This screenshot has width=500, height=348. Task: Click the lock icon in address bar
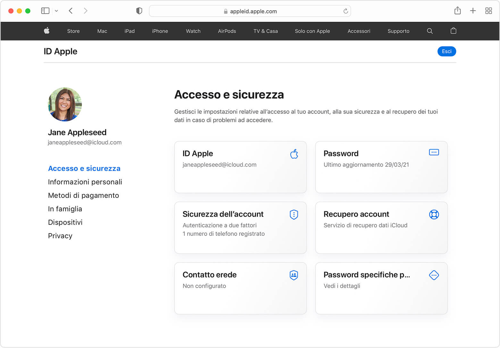(226, 11)
